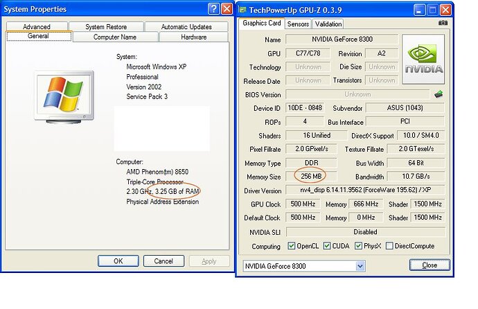478x309 pixels.
Task: Open the System Restore tab
Action: (x=106, y=26)
